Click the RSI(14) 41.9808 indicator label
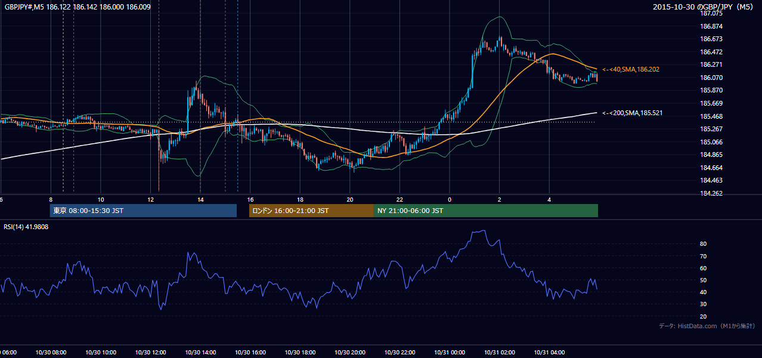The width and height of the screenshot is (762, 358). click(x=26, y=227)
